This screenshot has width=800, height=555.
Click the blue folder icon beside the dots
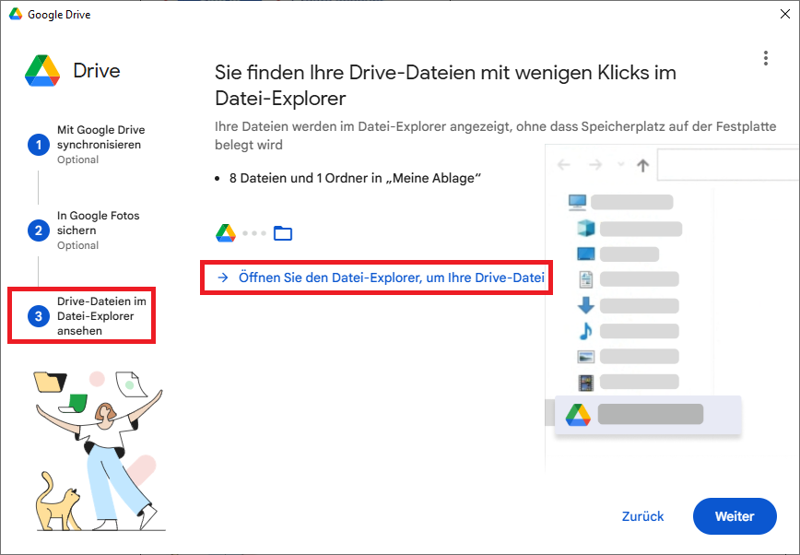click(283, 233)
